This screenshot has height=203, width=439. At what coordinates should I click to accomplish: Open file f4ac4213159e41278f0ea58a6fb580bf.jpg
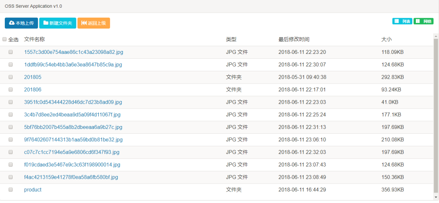point(71,177)
